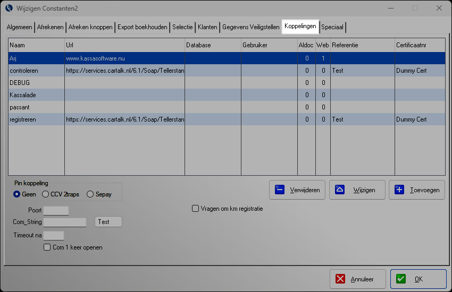This screenshot has height=292, width=452.
Task: Click the red X icon on Annuleer
Action: point(340,279)
